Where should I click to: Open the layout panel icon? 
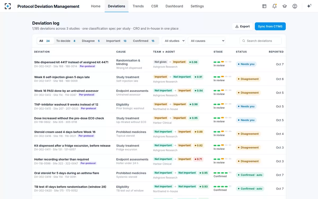tap(264, 6)
